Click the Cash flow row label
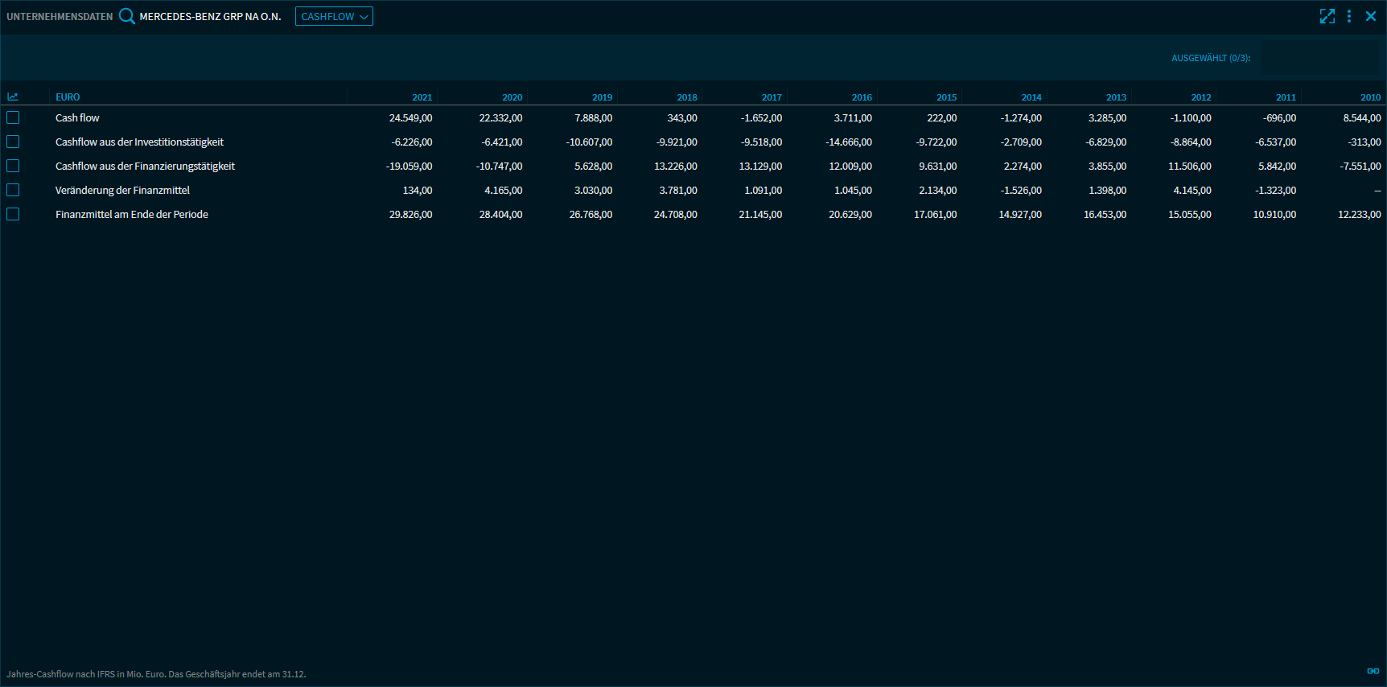Screen dimensions: 1387x687 (x=77, y=118)
